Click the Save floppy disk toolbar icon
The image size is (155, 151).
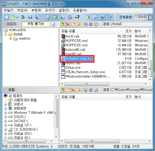[30, 17]
